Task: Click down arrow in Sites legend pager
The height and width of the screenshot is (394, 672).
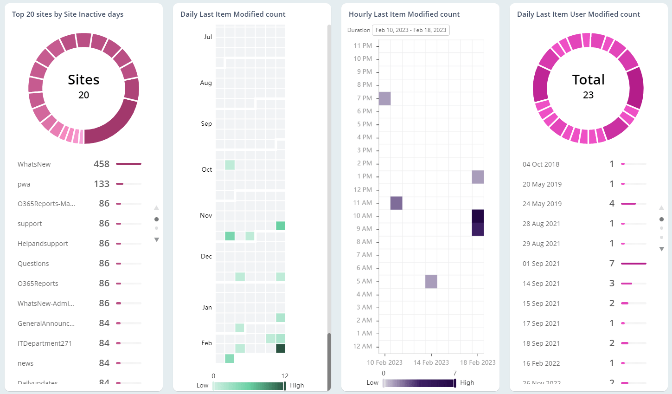Action: coord(156,240)
